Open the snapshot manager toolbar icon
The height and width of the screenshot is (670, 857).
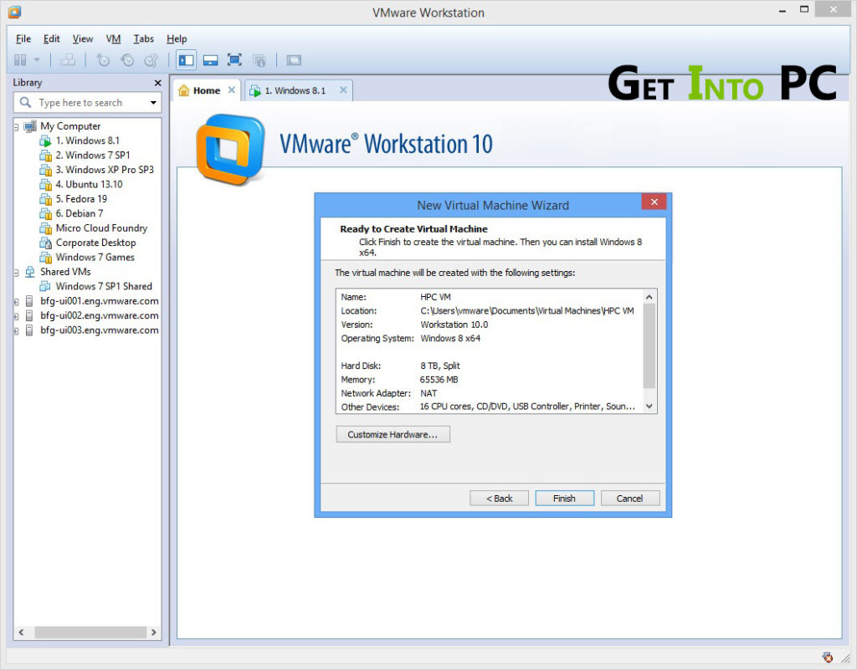coord(151,60)
